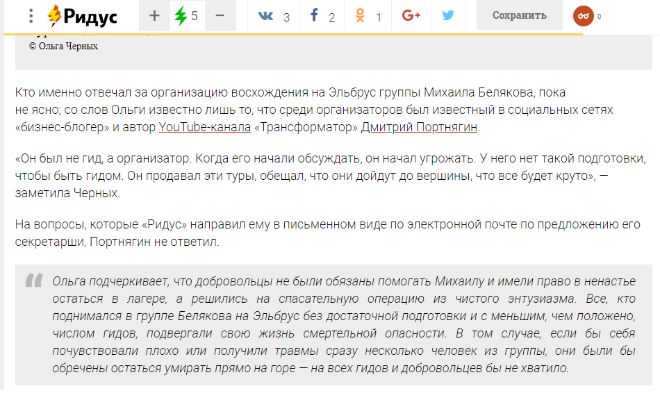The image size is (660, 400).
Task: Share the article on Google Plus
Action: [x=411, y=16]
